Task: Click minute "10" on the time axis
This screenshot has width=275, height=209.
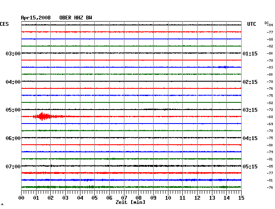Action: pos(168,198)
